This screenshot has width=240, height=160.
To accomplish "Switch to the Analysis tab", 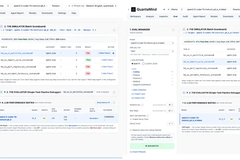I will pos(150,16).
